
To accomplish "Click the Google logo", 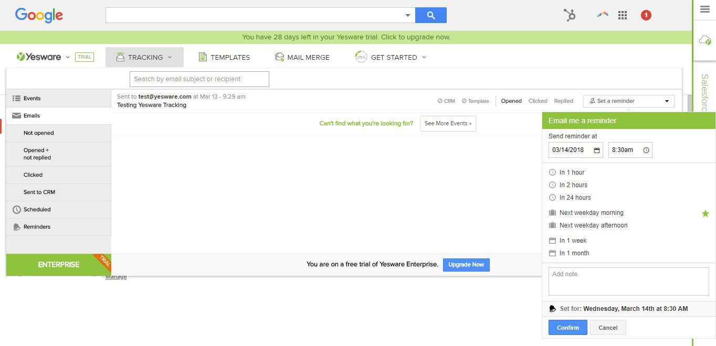I will (x=39, y=15).
